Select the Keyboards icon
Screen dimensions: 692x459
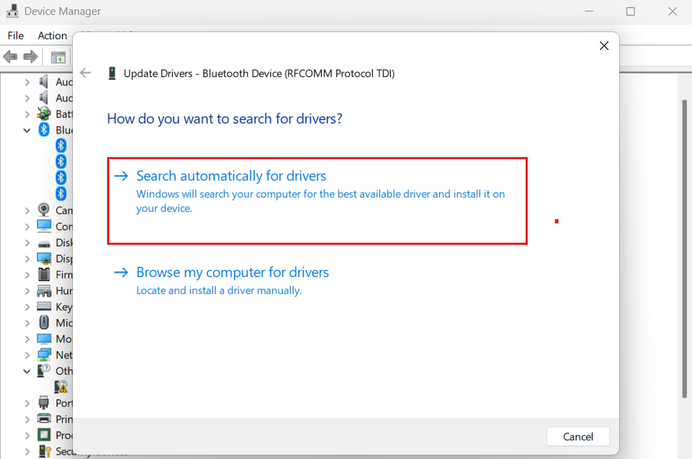point(44,306)
